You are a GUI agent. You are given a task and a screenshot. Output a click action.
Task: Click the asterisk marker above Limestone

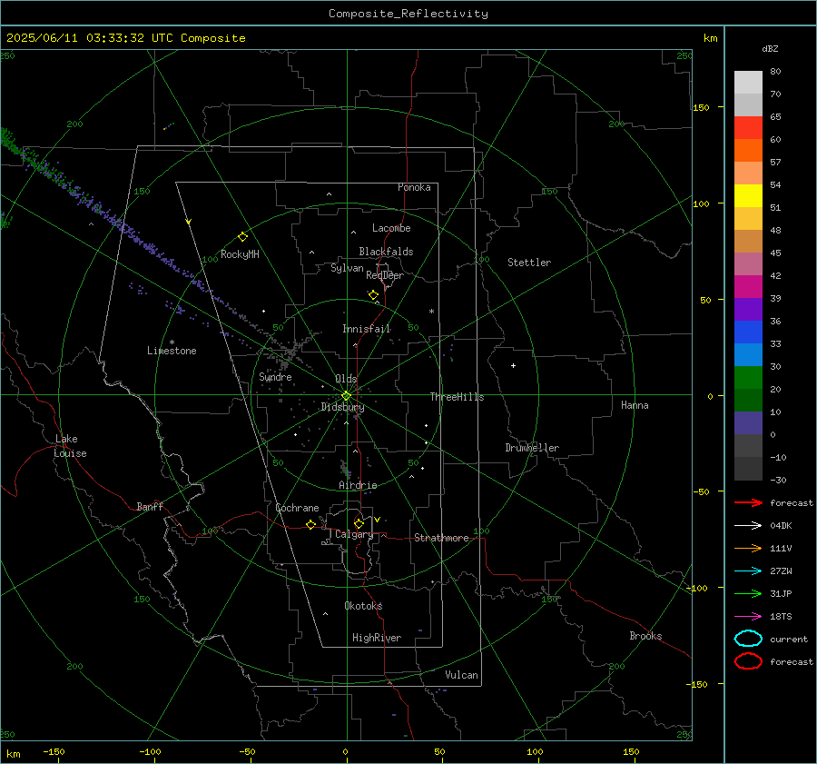click(x=172, y=342)
